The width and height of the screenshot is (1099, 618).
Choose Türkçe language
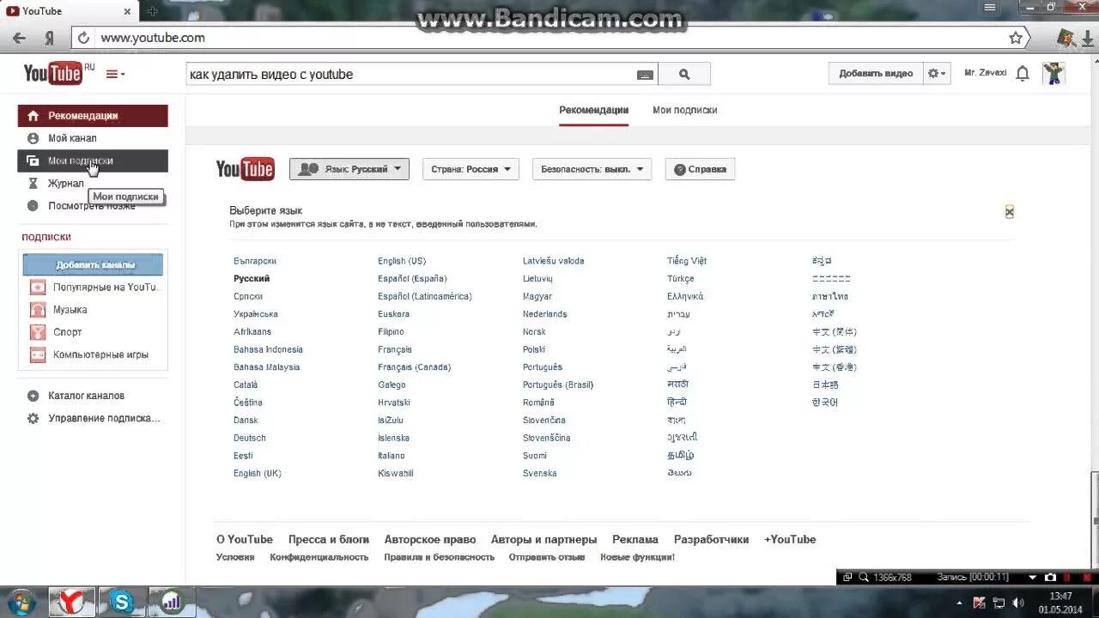tap(681, 279)
